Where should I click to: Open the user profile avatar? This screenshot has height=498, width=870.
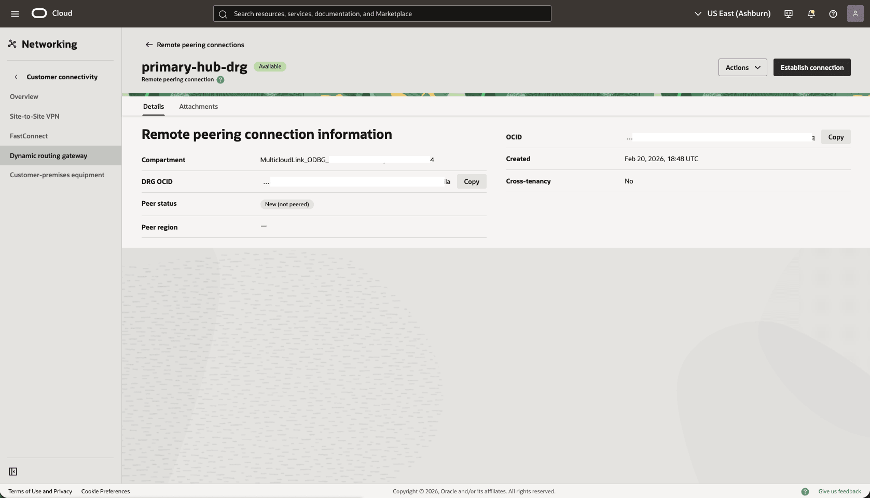855,13
